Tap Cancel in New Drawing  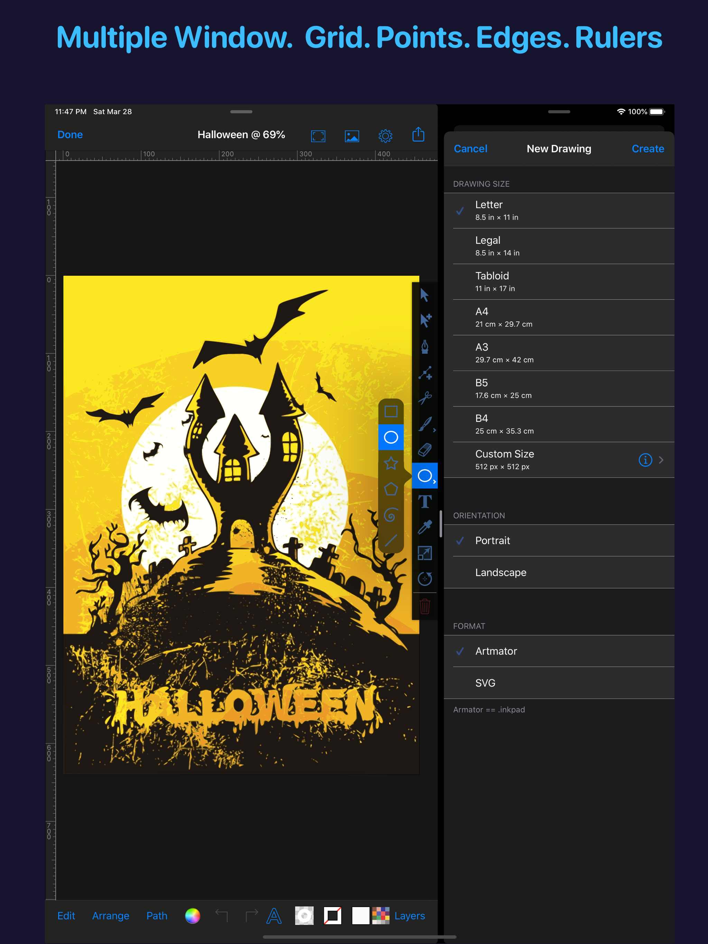pos(470,149)
